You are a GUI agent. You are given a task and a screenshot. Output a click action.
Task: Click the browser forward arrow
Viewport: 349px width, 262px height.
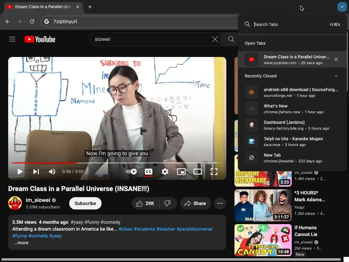pyautogui.click(x=20, y=21)
